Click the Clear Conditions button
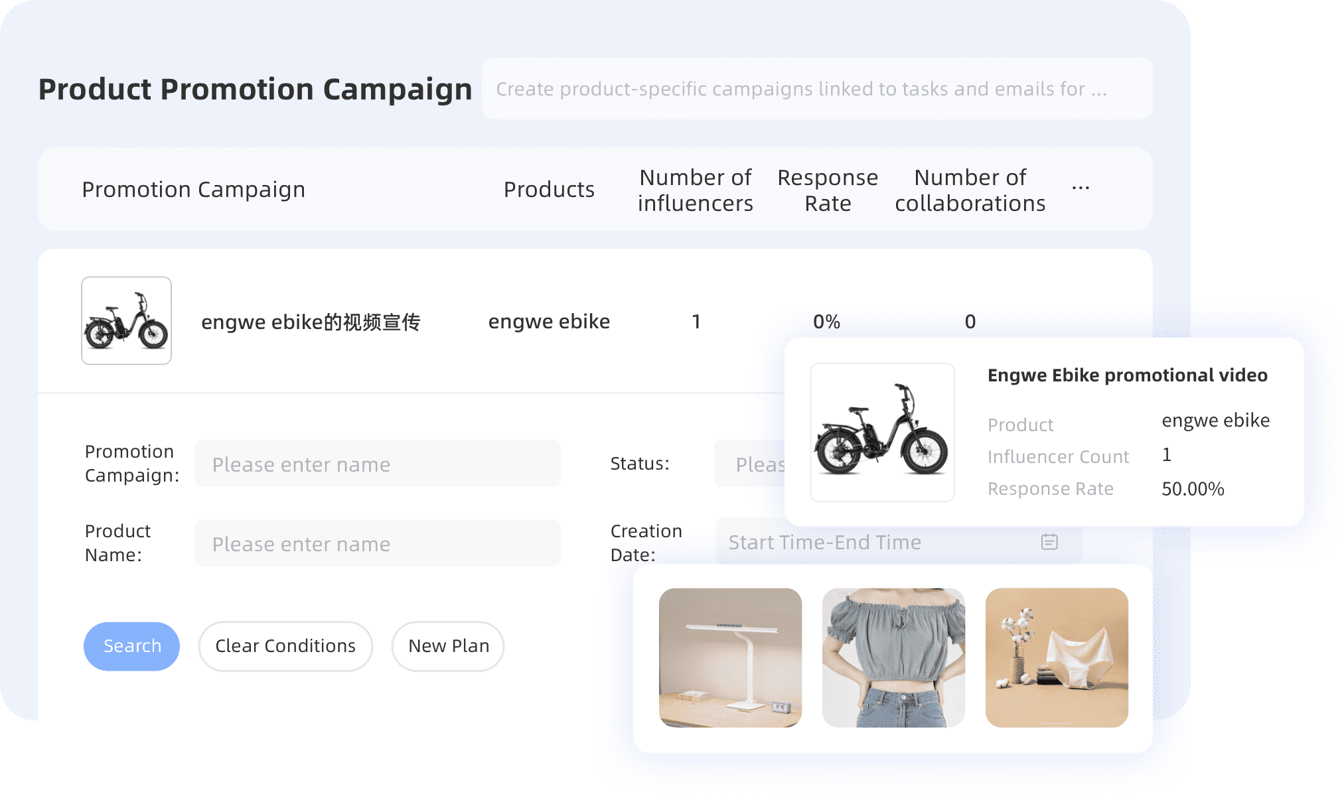The height and width of the screenshot is (794, 1344). [x=285, y=646]
